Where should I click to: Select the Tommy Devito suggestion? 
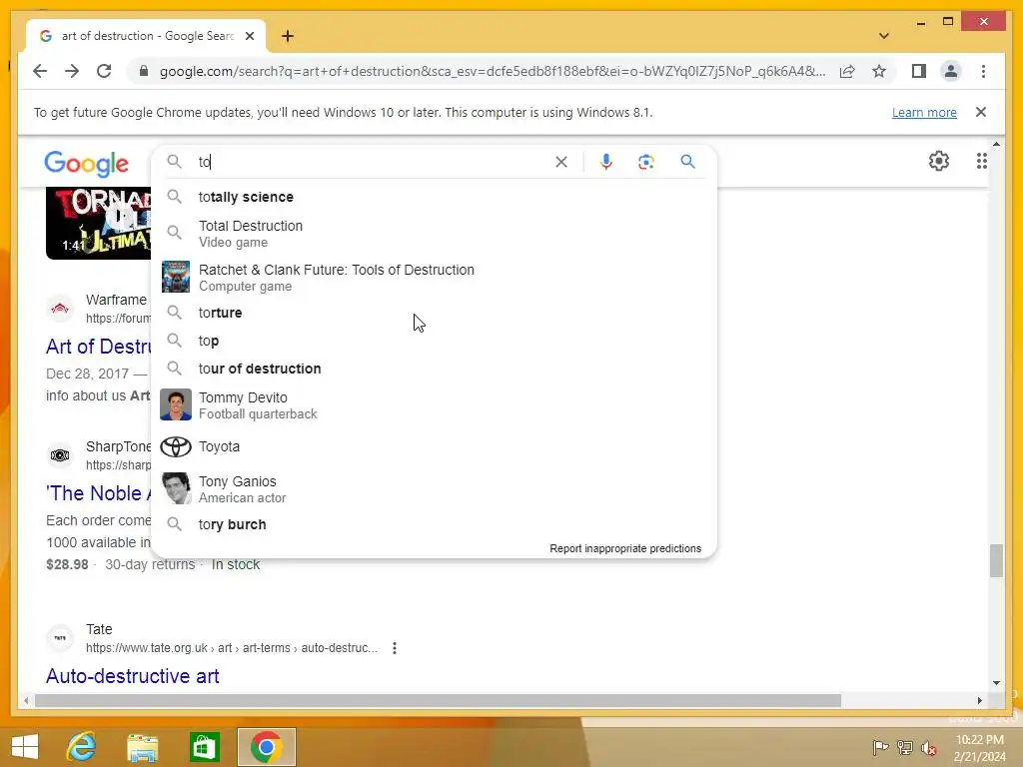pos(434,405)
